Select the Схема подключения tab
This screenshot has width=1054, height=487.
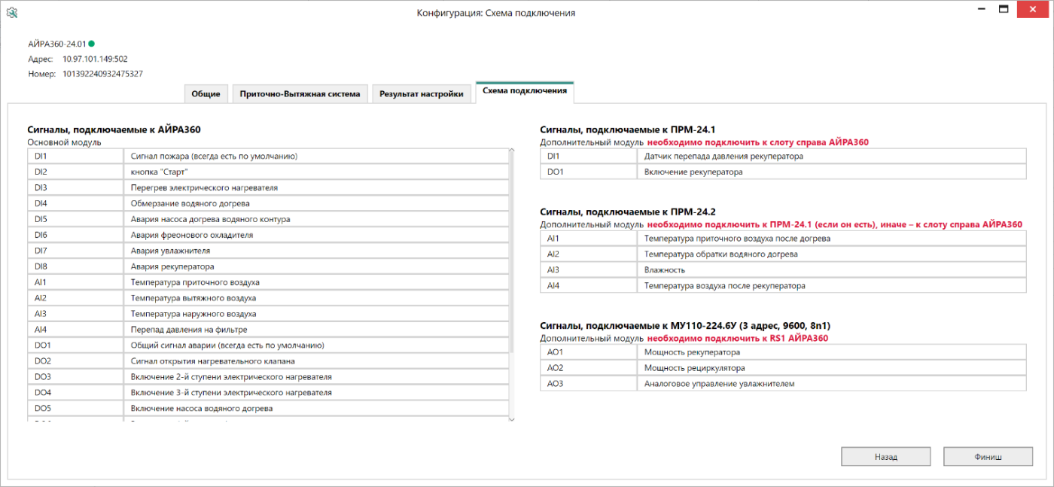pyautogui.click(x=524, y=91)
